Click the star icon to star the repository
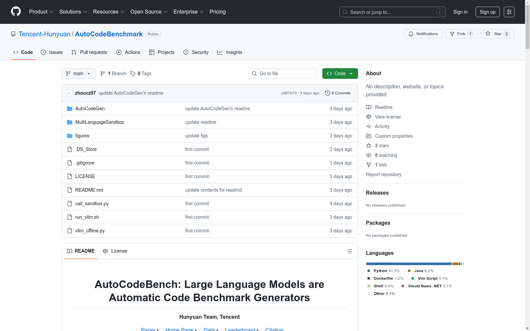This screenshot has width=530, height=331. click(x=488, y=33)
